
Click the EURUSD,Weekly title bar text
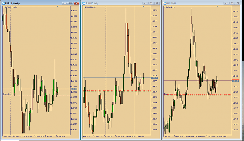pos(12,3)
